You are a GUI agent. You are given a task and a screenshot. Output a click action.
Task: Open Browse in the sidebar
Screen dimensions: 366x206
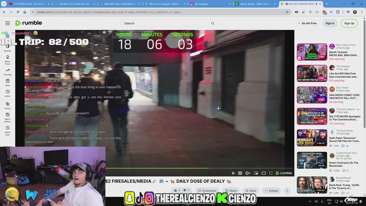7,48
